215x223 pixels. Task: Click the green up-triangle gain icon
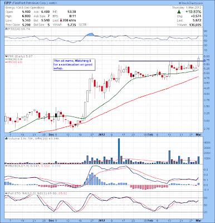coord(179,12)
